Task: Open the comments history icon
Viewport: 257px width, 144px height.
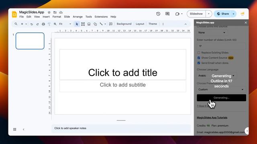Action: pyautogui.click(x=167, y=14)
